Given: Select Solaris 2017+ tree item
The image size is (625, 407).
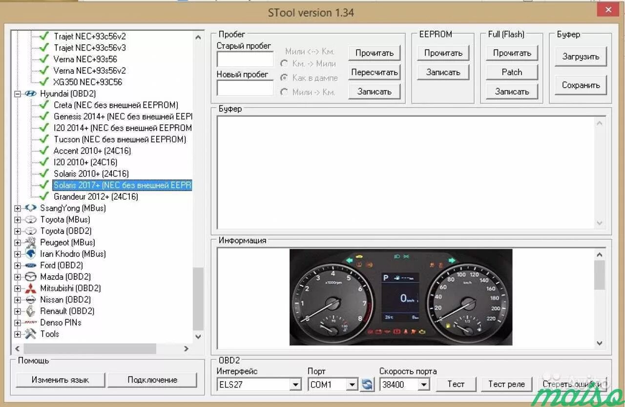Looking at the screenshot, I should coord(122,185).
